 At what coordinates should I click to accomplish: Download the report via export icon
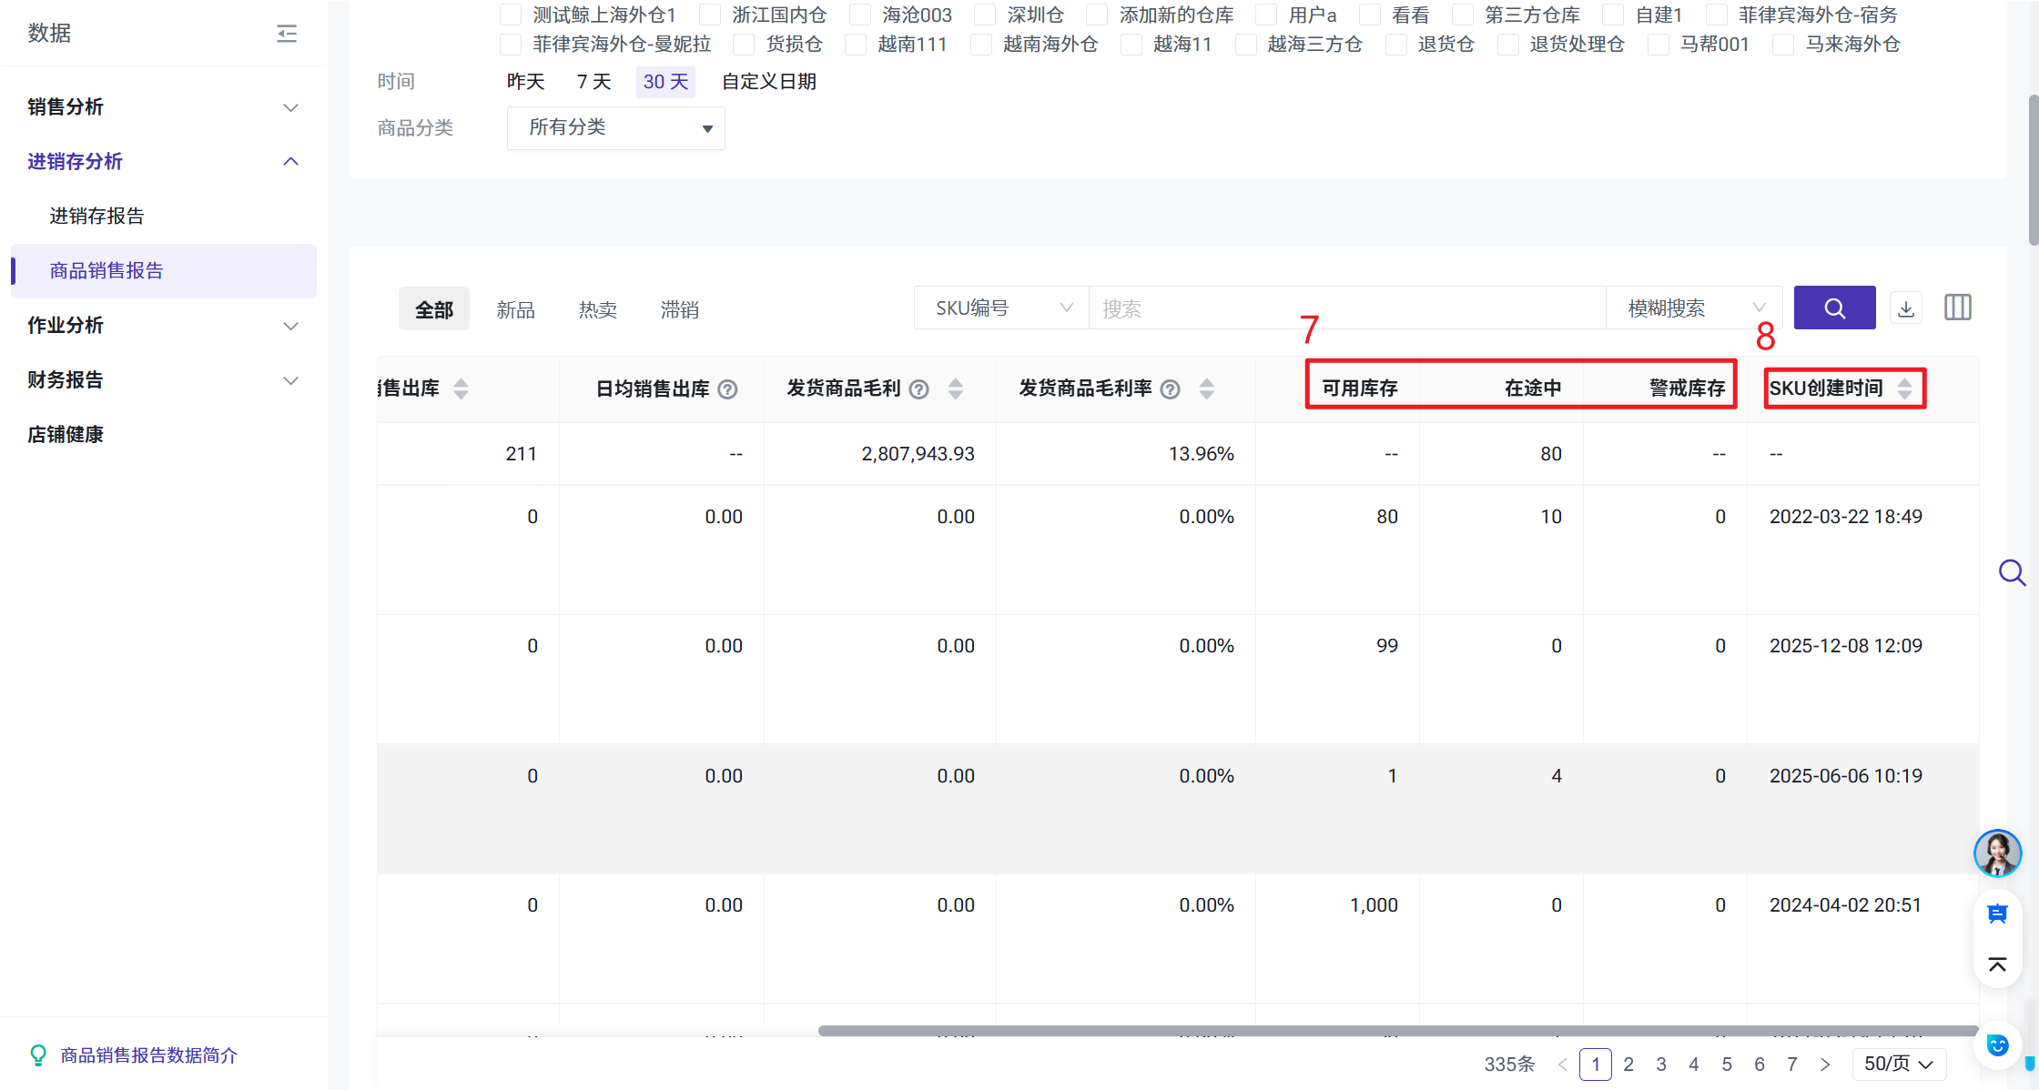(1906, 308)
